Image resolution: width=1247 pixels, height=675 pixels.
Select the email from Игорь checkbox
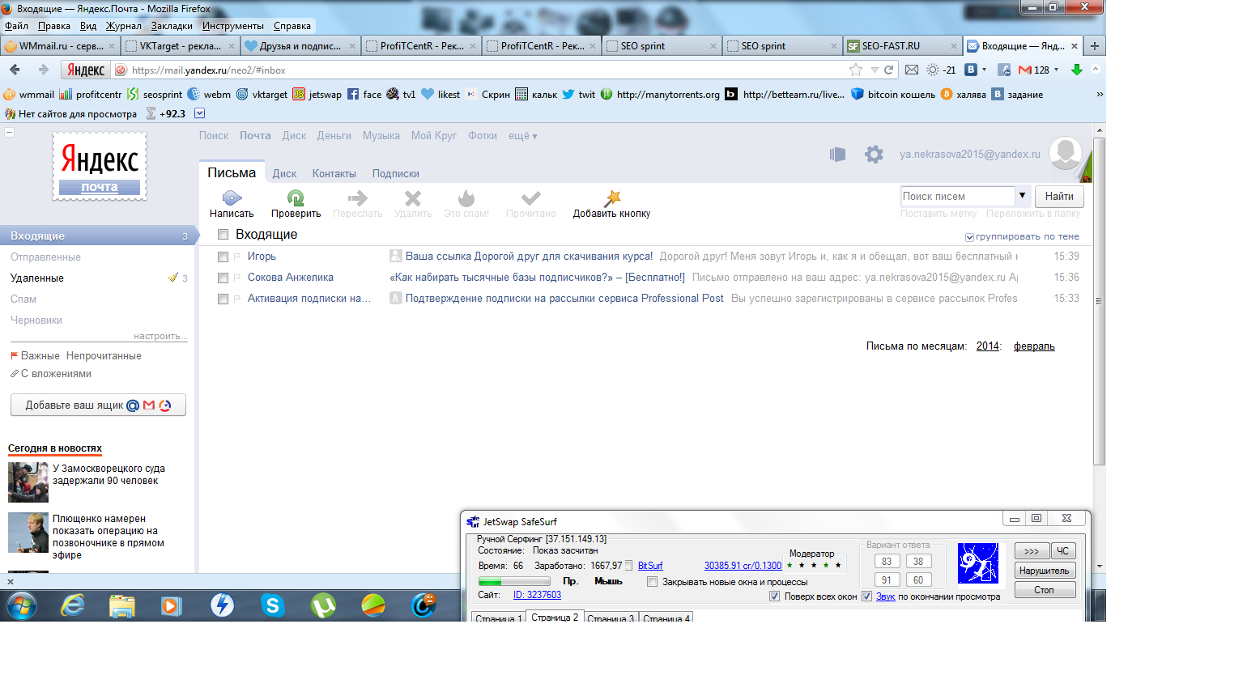[x=223, y=257]
